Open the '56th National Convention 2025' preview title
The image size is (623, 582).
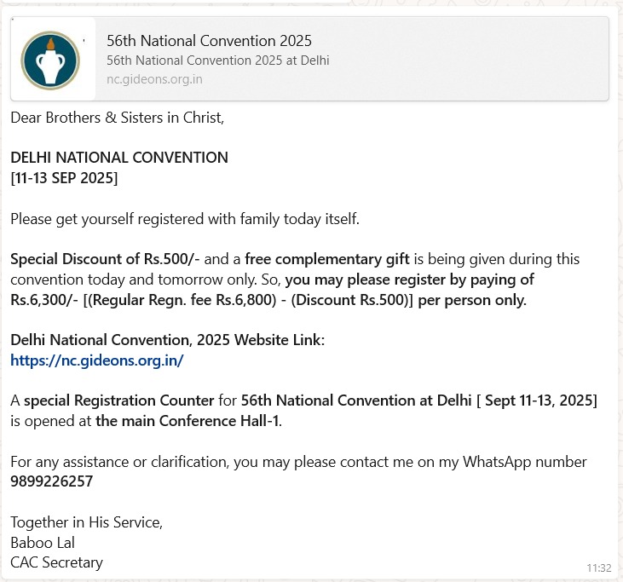click(209, 41)
